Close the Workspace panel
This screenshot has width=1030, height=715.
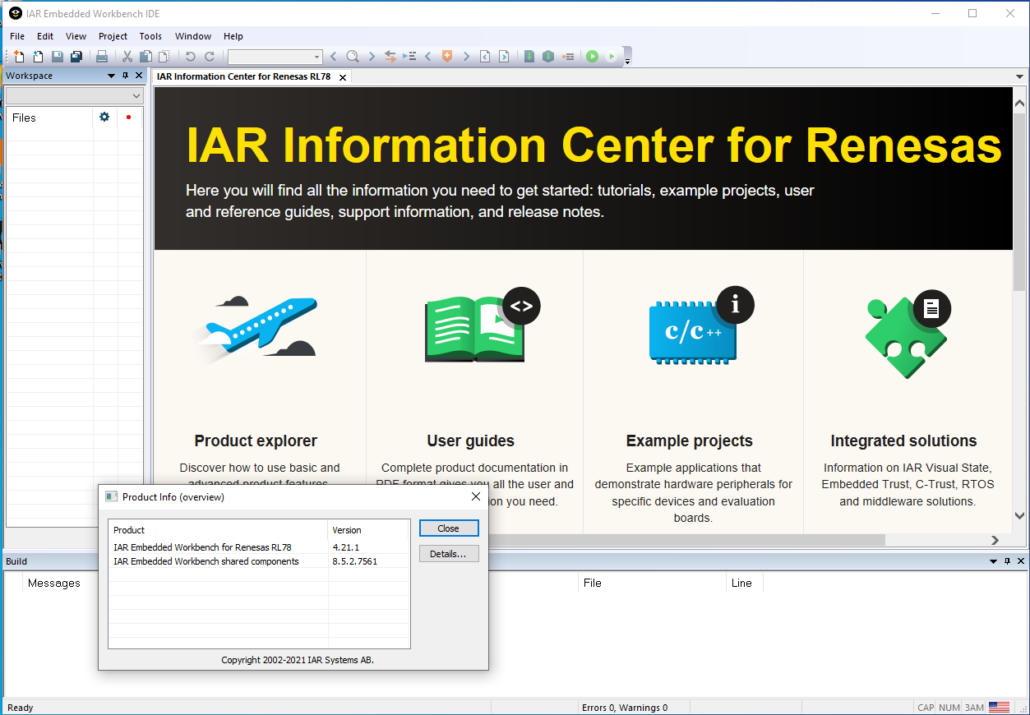point(139,76)
